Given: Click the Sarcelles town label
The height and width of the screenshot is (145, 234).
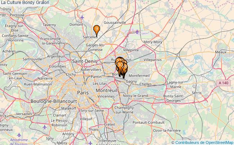Looking at the screenshot, I should click(90, 37).
